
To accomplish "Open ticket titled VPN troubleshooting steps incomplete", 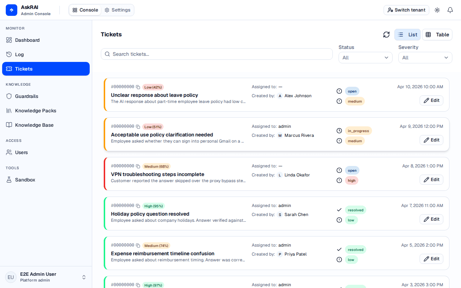I will point(157,174).
